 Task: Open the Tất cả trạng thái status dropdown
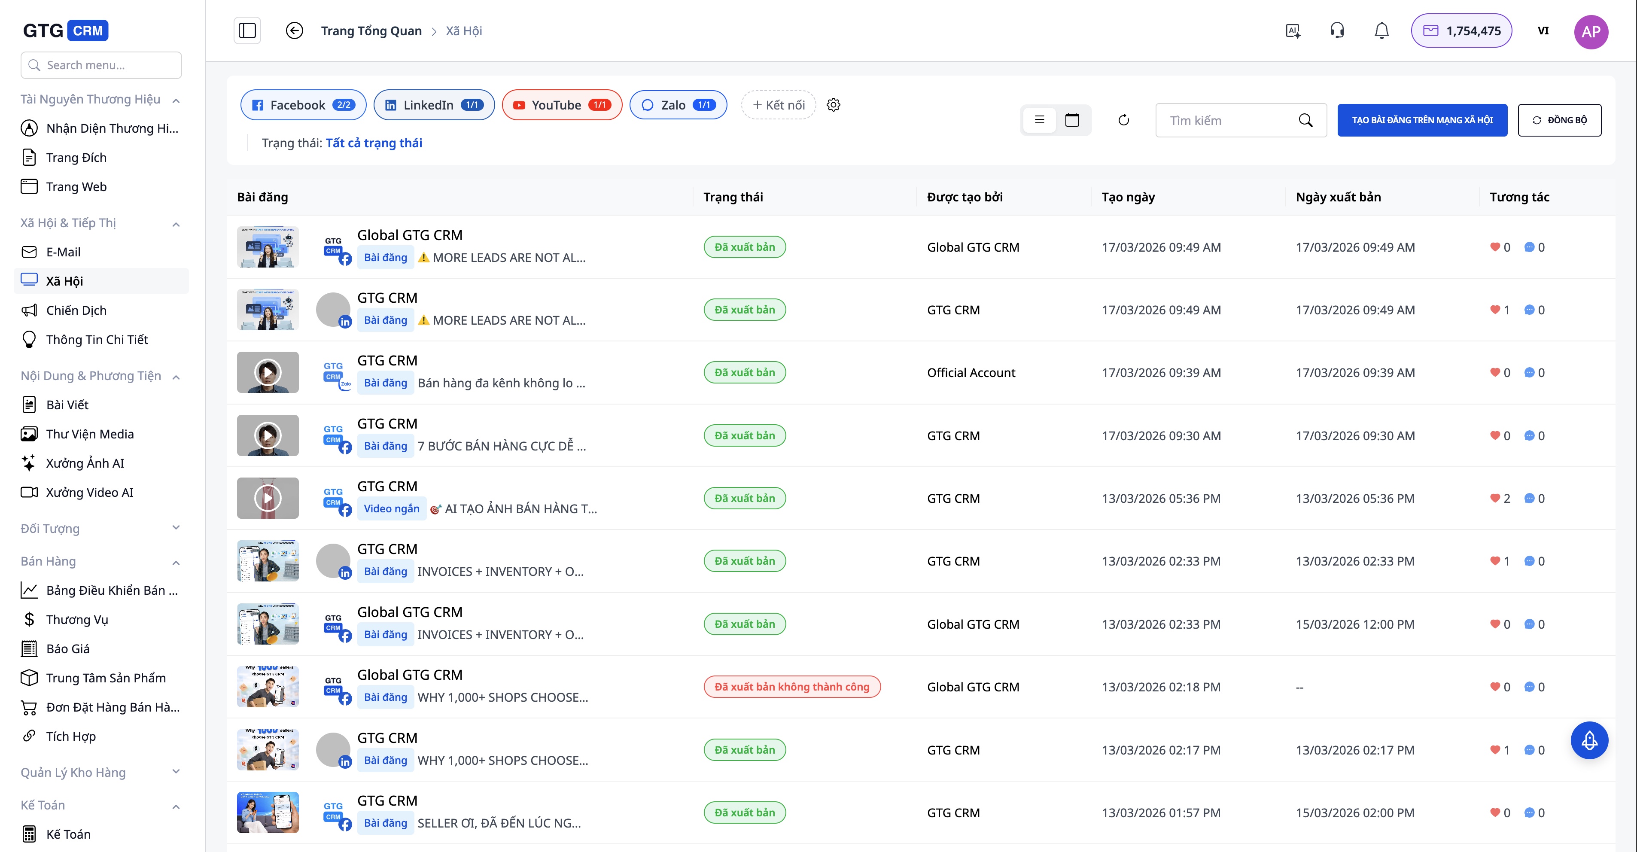coord(374,143)
